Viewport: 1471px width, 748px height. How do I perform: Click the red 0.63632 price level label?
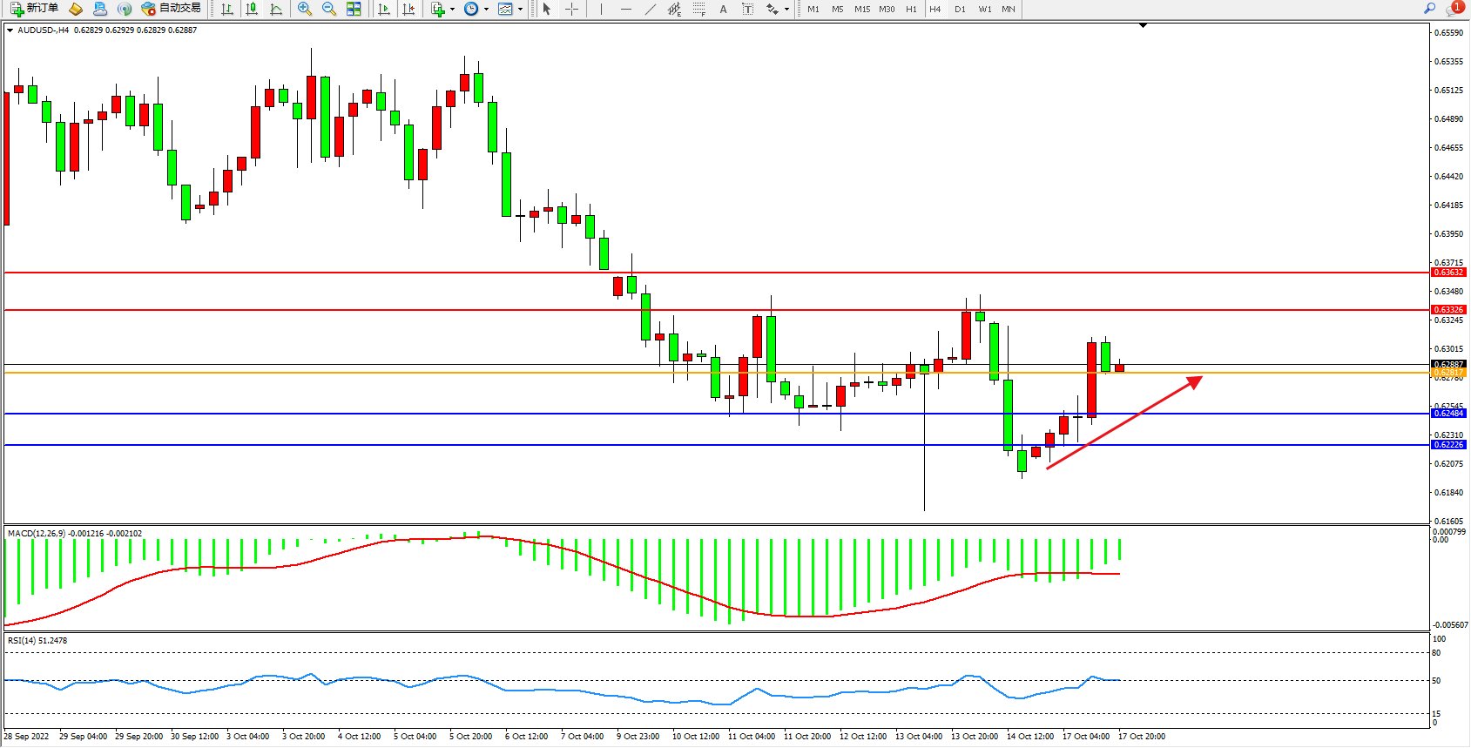coord(1448,273)
